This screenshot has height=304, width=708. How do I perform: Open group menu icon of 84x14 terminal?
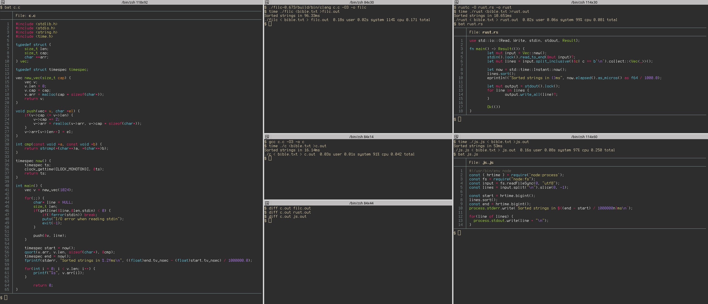[267, 137]
